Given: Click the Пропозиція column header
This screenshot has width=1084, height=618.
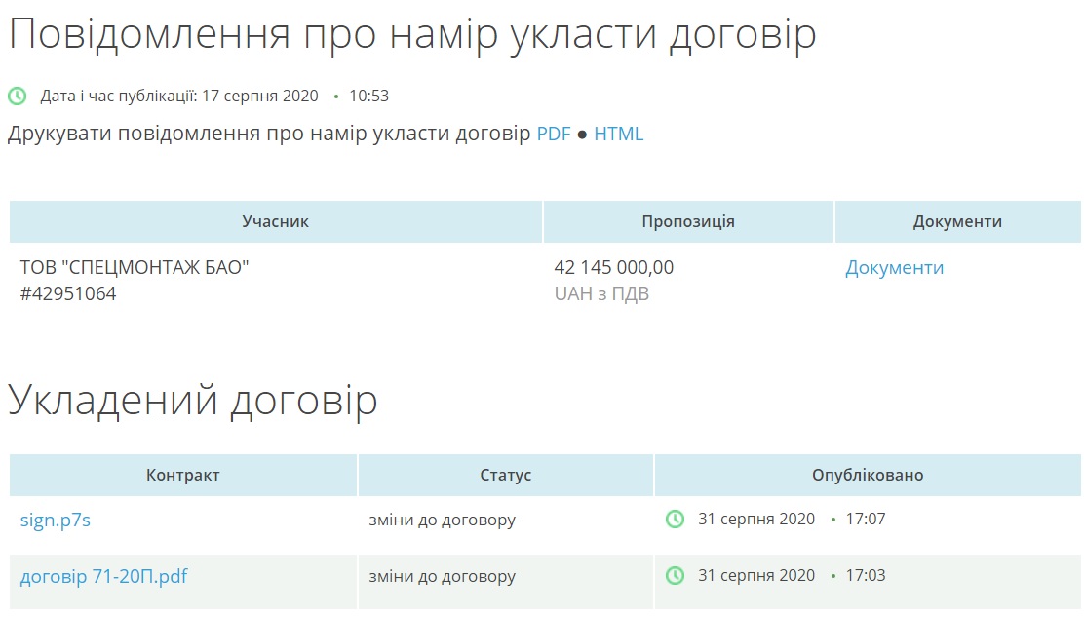Looking at the screenshot, I should 688,222.
